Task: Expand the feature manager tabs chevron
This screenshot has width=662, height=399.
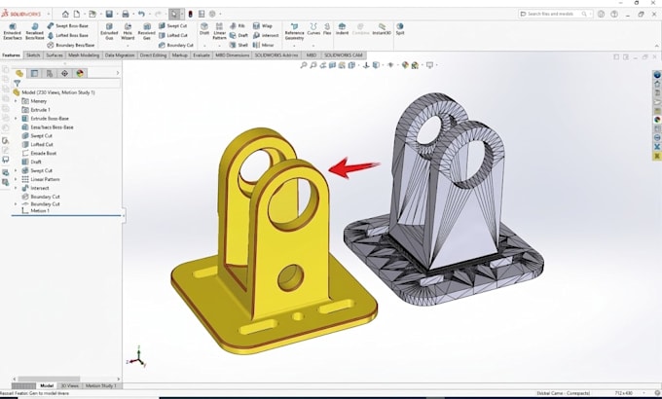Action: tap(118, 73)
